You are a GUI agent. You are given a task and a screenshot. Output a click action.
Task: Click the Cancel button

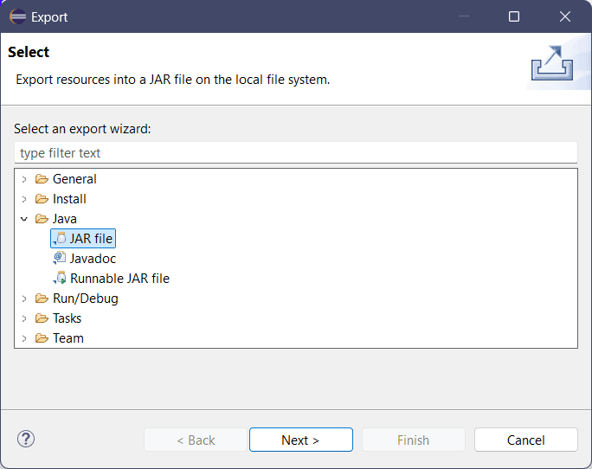526,440
